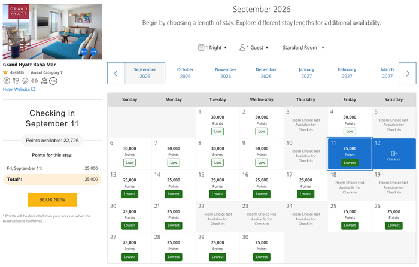Select September 20 calendar cell

point(130,217)
